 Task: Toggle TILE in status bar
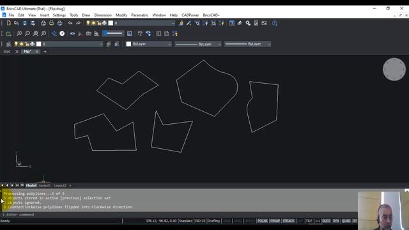(309, 221)
